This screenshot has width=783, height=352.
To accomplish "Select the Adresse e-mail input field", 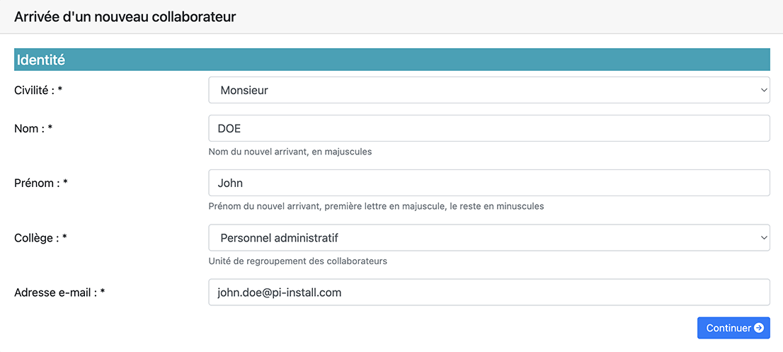I will coord(488,292).
